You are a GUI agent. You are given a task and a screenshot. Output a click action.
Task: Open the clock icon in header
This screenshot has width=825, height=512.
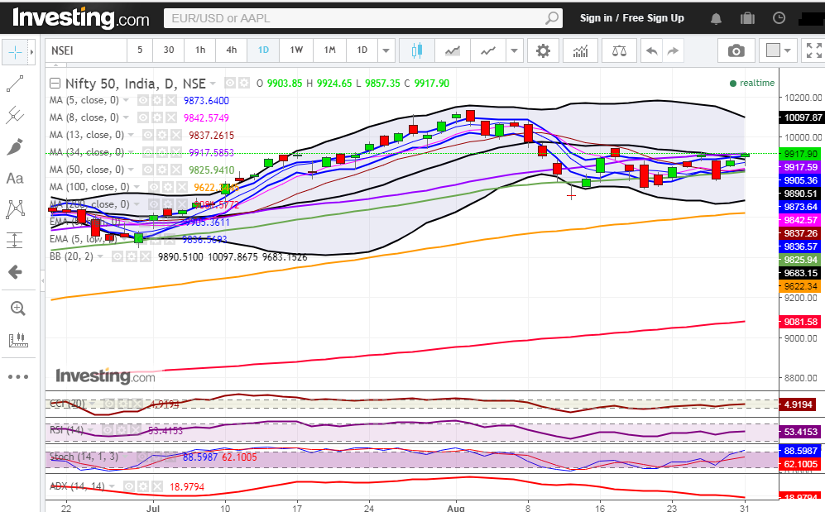pyautogui.click(x=779, y=18)
